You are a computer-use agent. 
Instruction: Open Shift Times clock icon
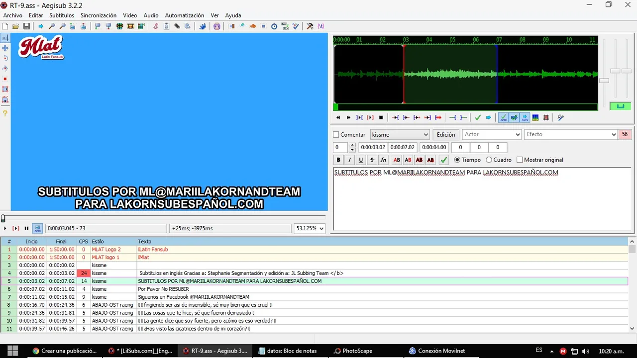[274, 26]
